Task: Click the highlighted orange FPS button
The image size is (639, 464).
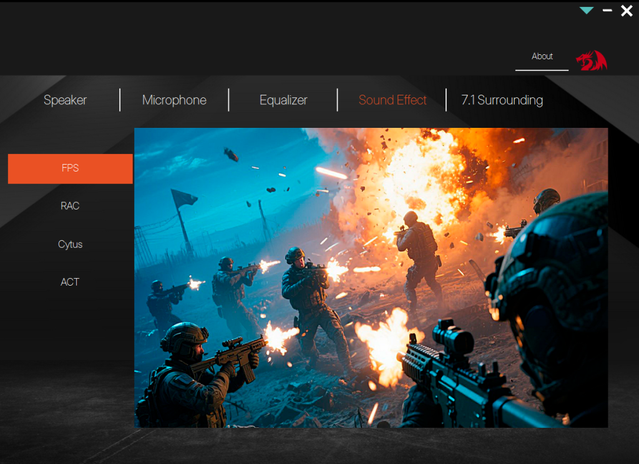Action: coord(70,168)
